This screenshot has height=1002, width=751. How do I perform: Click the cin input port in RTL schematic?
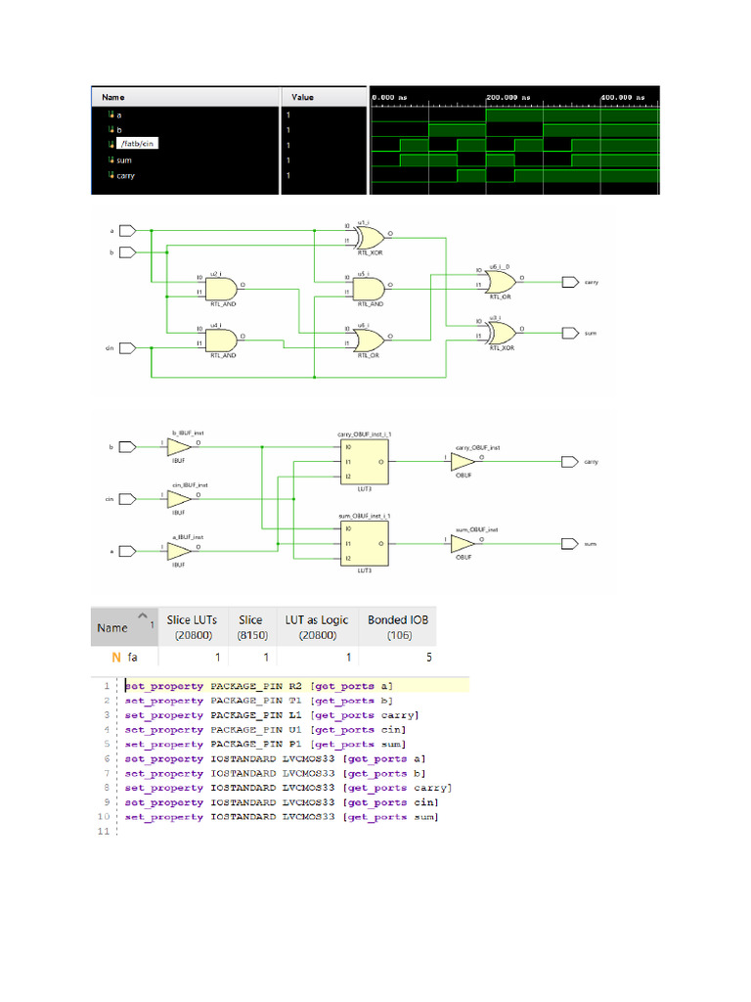pyautogui.click(x=128, y=347)
